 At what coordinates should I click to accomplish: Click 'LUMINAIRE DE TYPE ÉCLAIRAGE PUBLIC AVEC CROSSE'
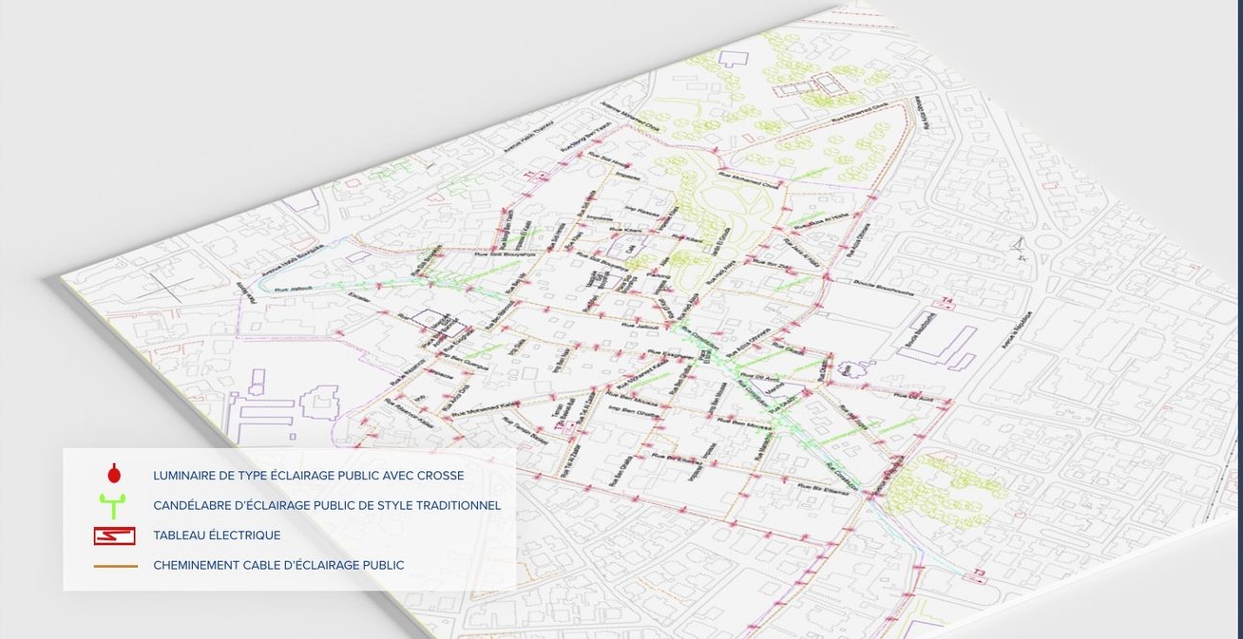point(309,476)
